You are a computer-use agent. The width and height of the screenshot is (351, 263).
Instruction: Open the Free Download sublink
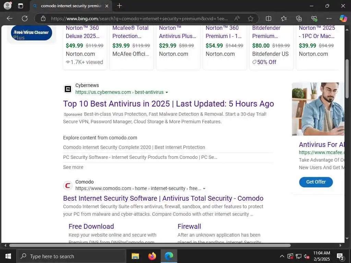click(x=91, y=226)
